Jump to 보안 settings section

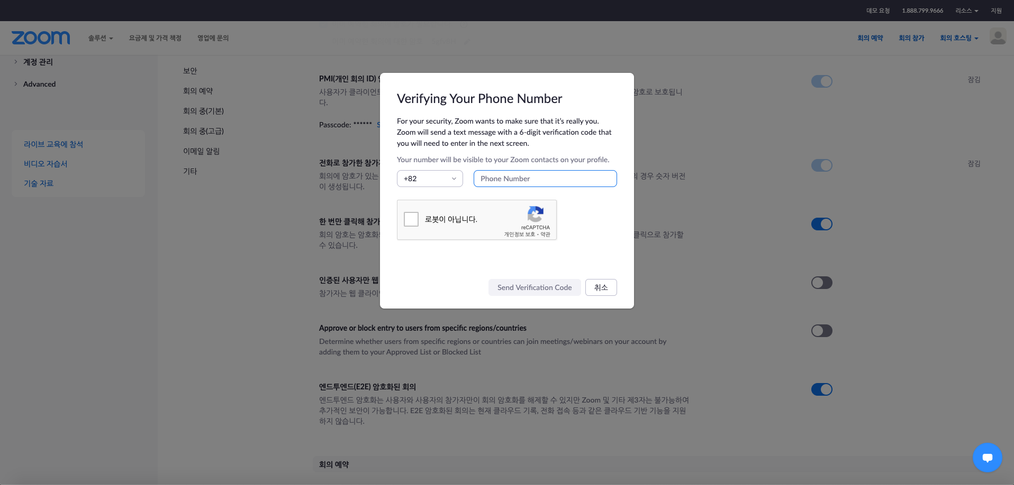click(190, 71)
